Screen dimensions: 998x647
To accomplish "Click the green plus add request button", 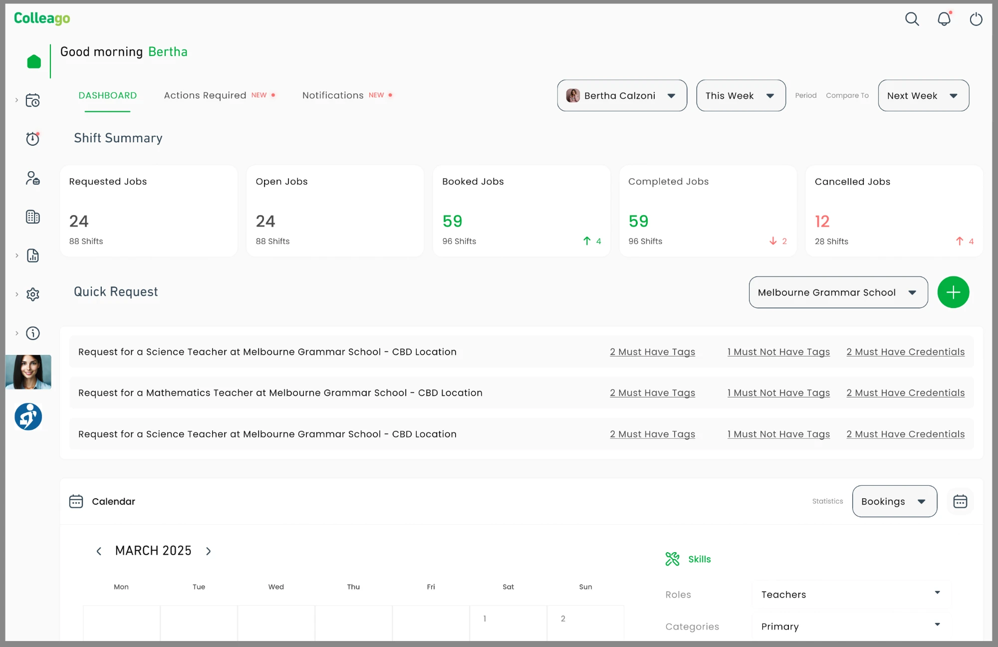I will pos(953,292).
